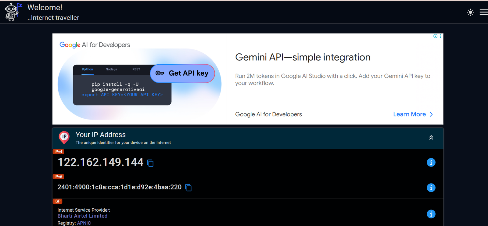Collapse the Your IP Address section

pos(431,138)
